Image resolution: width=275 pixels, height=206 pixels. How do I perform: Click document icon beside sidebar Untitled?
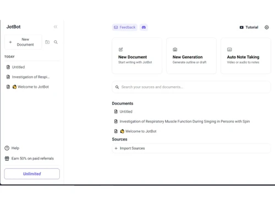[8, 67]
